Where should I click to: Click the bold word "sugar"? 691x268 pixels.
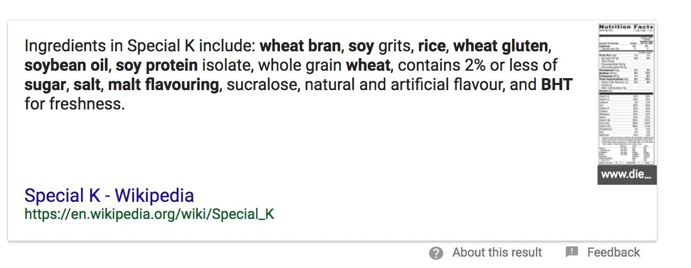pos(46,86)
